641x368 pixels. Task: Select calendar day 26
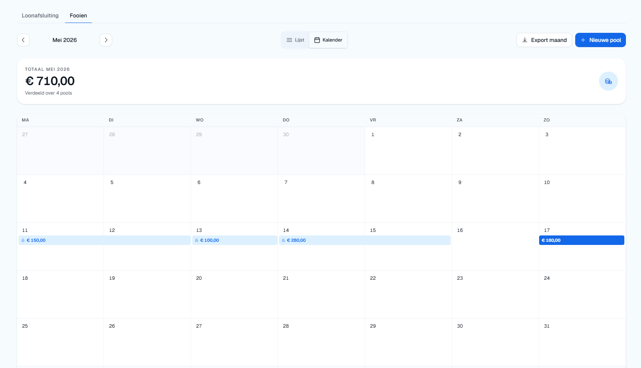(147, 342)
